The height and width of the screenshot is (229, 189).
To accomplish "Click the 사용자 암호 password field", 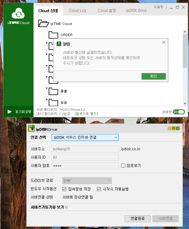I will (85, 166).
